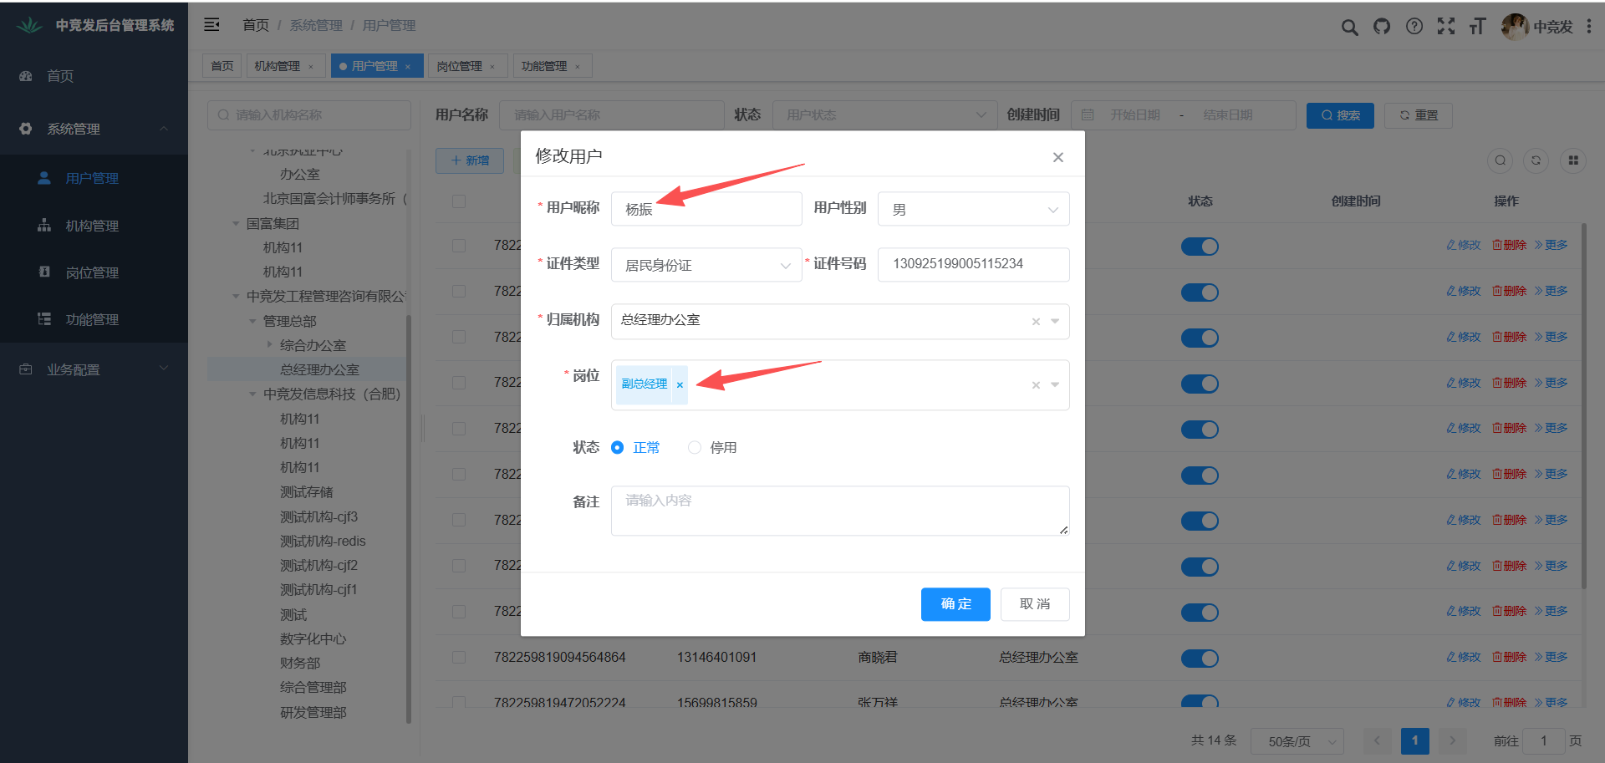Expand the 岗位 dropdown arrow
The image size is (1605, 763).
coord(1055,385)
